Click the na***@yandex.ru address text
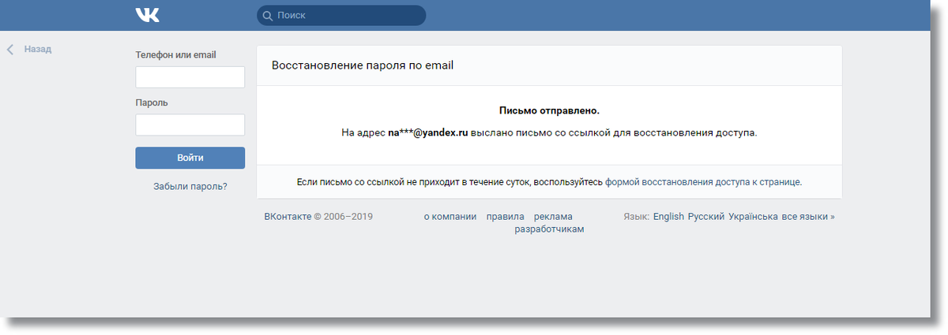This screenshot has height=335, width=948. (x=428, y=133)
